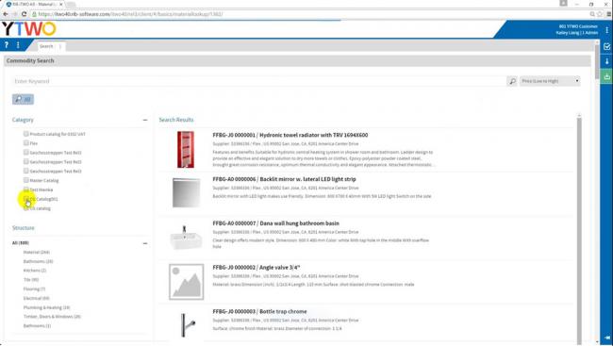Click the collapse arrow at sidebar bottom
This screenshot has height=346, width=613.
click(607, 337)
